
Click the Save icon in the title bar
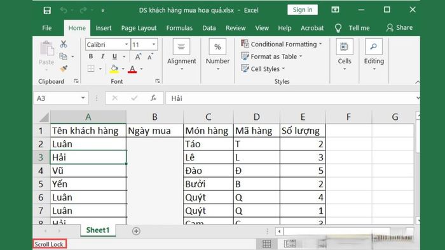(47, 11)
